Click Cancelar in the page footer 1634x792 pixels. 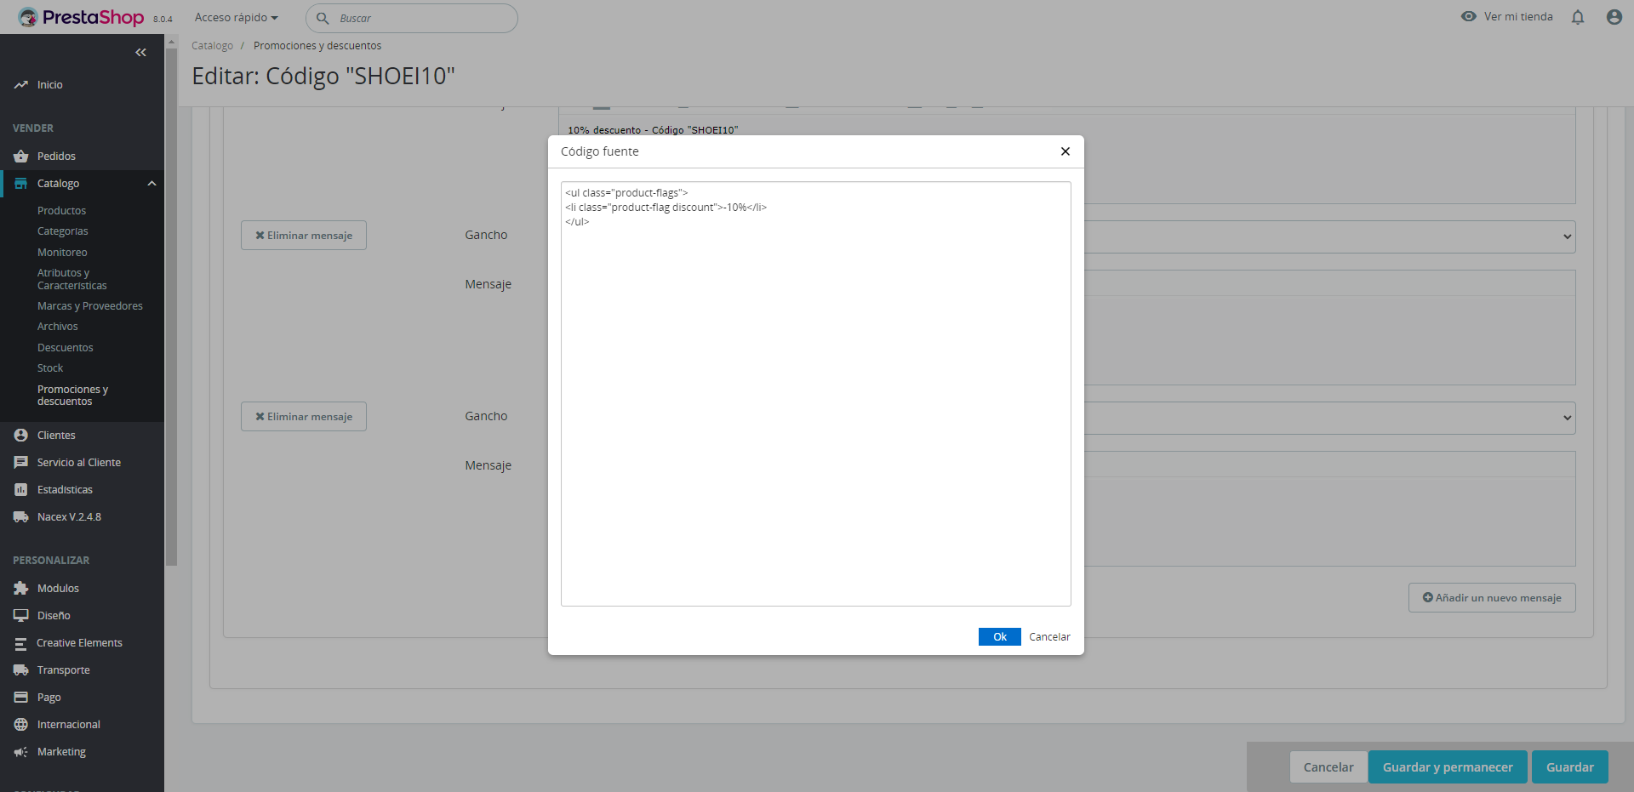point(1328,767)
